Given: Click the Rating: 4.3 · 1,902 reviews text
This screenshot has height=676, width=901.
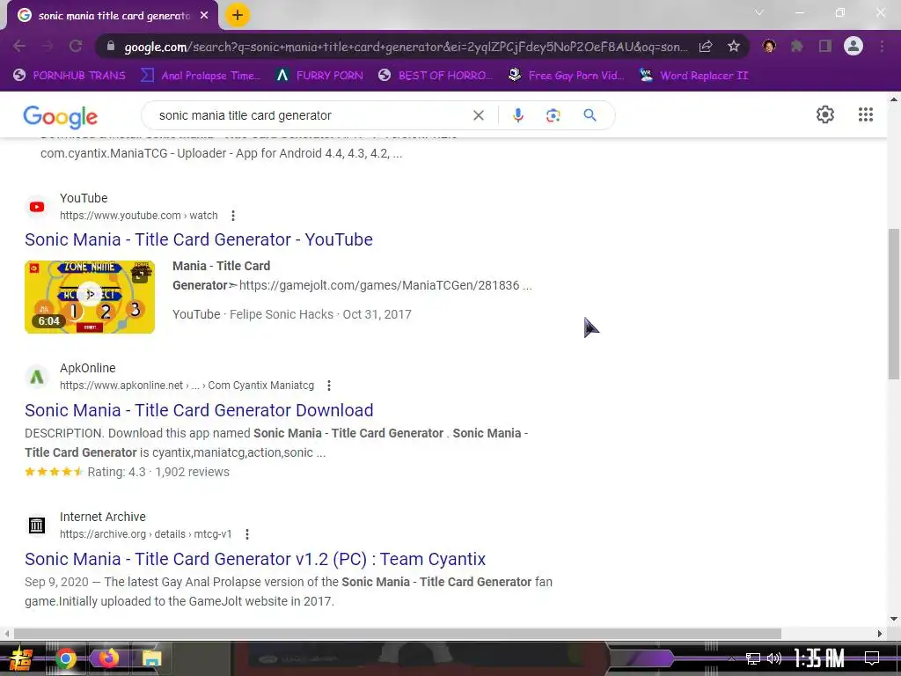Looking at the screenshot, I should point(158,472).
